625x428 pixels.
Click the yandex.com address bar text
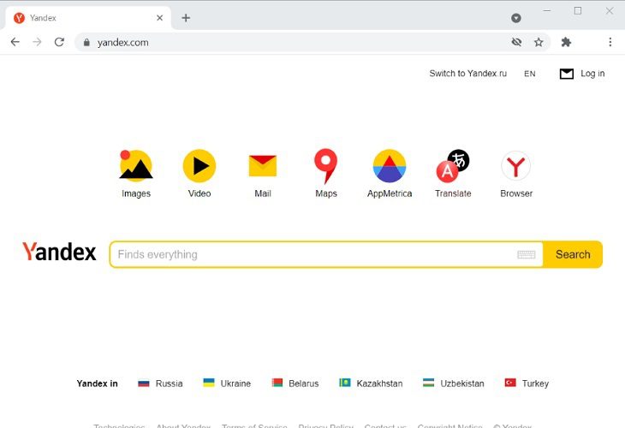122,42
